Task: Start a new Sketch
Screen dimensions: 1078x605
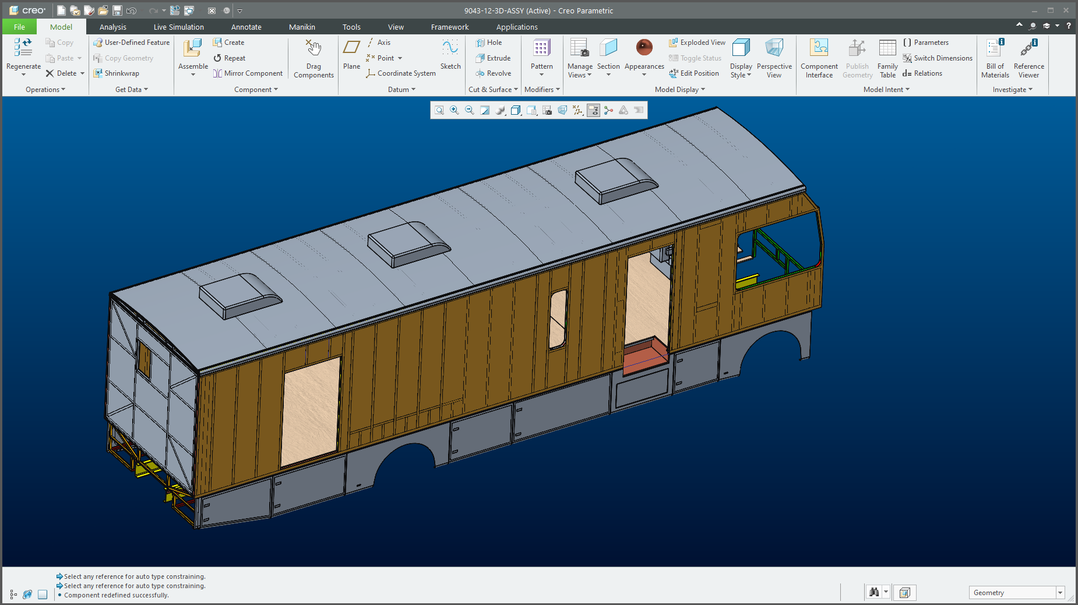Action: tap(450, 54)
